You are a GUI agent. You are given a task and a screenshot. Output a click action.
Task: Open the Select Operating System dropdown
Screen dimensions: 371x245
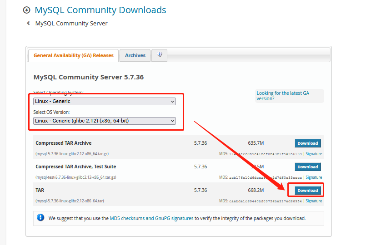click(x=105, y=101)
